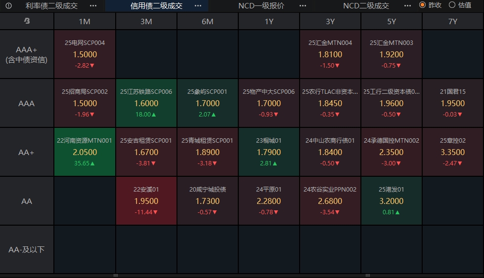Open the more menu for NCD二级成交
Viewport: 484px width, 278px height.
[x=407, y=5]
